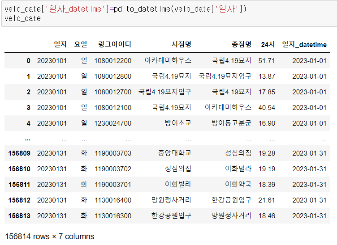The height and width of the screenshot is (245, 337).
Task: Click row index 156809
Action: 19,153
